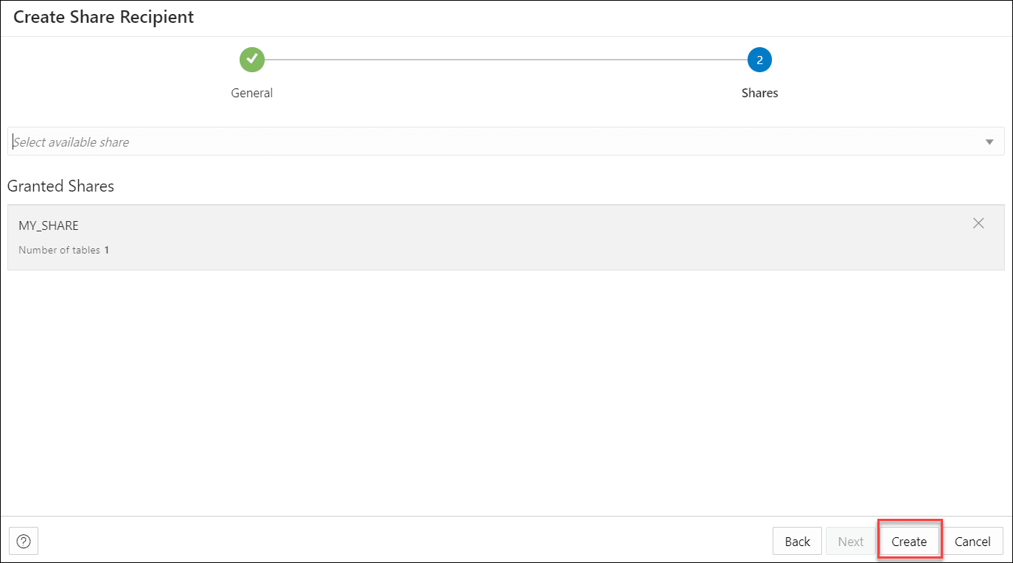The height and width of the screenshot is (563, 1013).
Task: Select the General wizard step label
Action: tap(251, 92)
